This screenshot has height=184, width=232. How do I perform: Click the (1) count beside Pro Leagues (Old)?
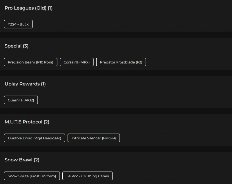[50, 8]
